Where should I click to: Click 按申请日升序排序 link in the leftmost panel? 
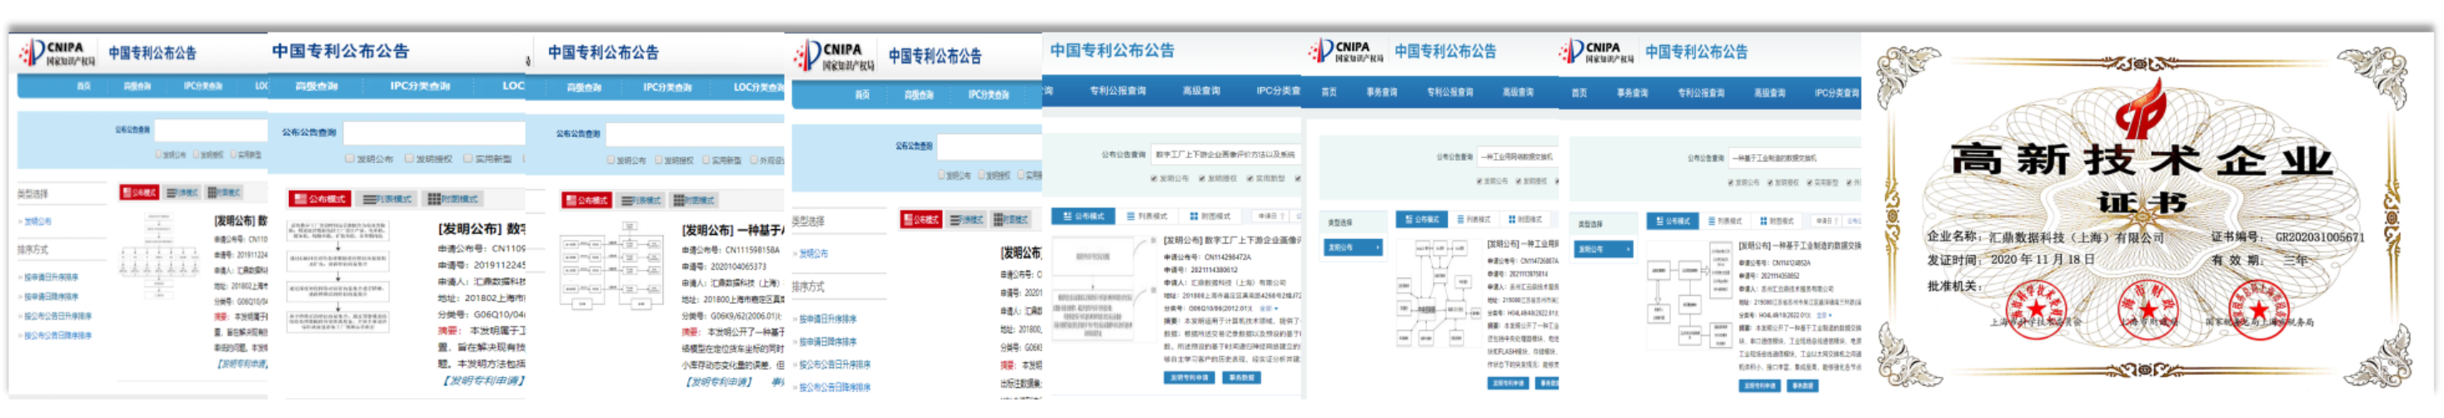click(52, 278)
